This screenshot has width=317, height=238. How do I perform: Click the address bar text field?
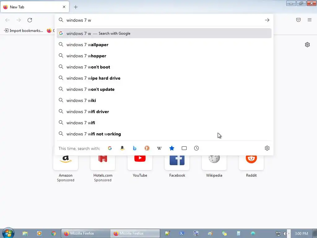(x=164, y=20)
